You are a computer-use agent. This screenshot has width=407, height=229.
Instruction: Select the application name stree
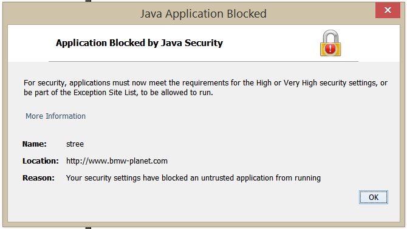pos(75,144)
